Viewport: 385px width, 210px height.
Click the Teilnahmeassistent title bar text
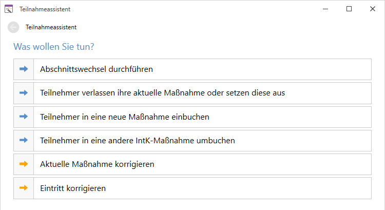click(45, 9)
